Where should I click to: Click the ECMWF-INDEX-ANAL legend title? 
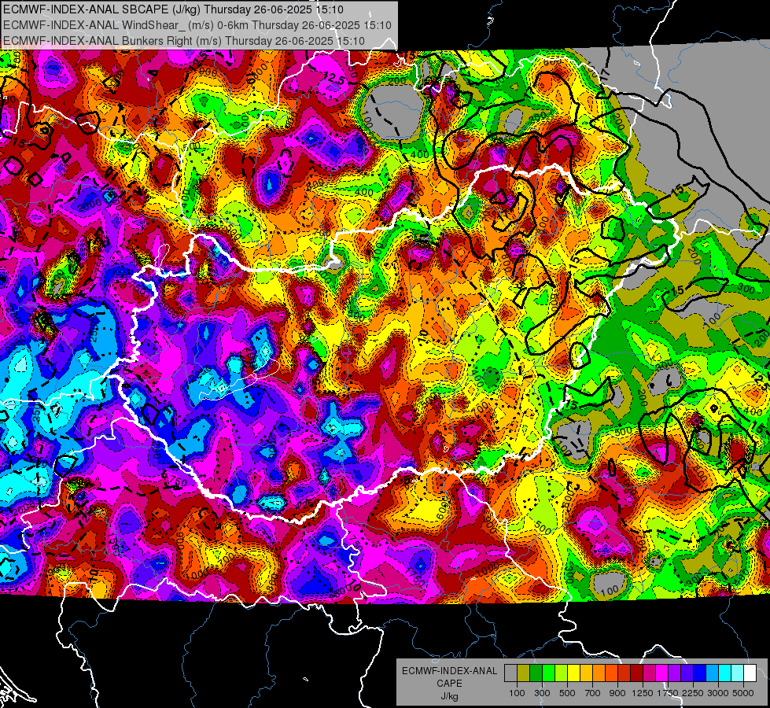click(449, 671)
